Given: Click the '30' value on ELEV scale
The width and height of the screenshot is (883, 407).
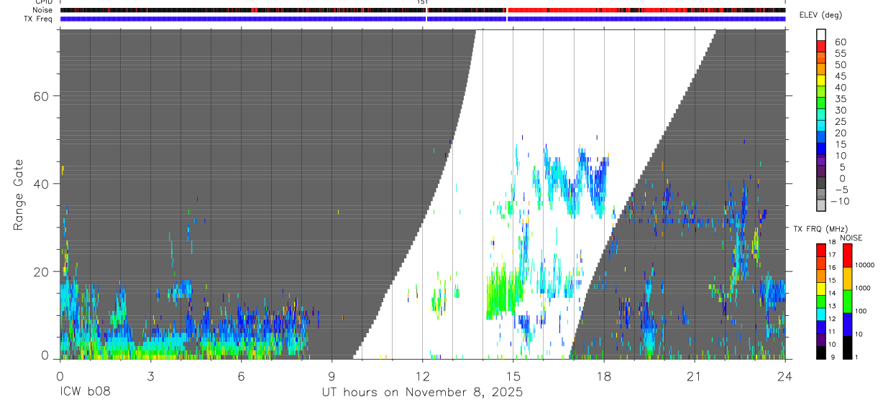Looking at the screenshot, I should point(840,110).
